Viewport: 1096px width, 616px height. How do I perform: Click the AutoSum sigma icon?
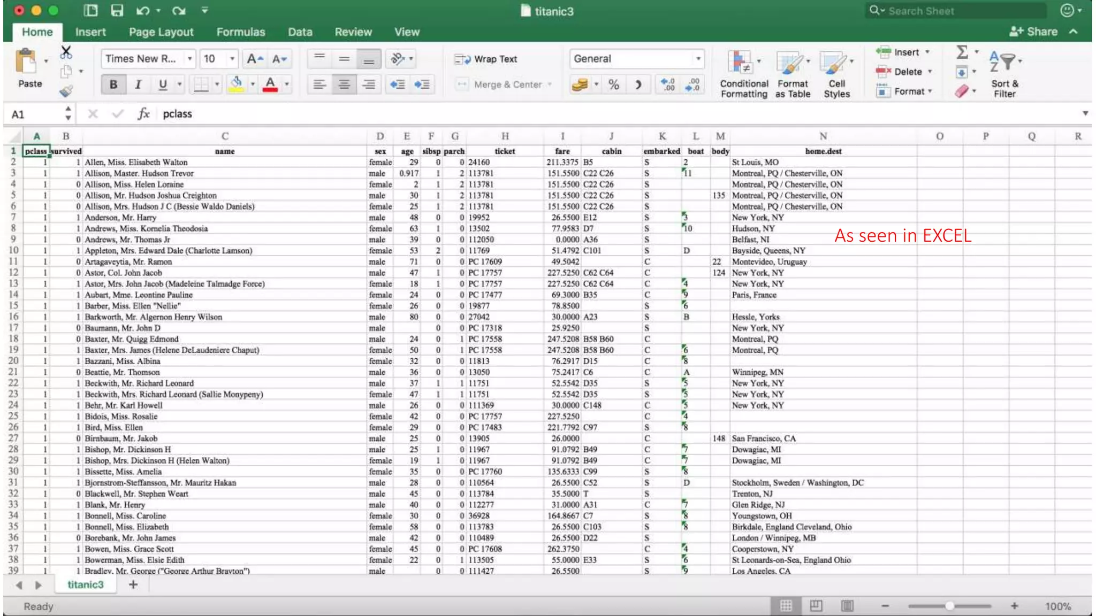click(x=962, y=52)
